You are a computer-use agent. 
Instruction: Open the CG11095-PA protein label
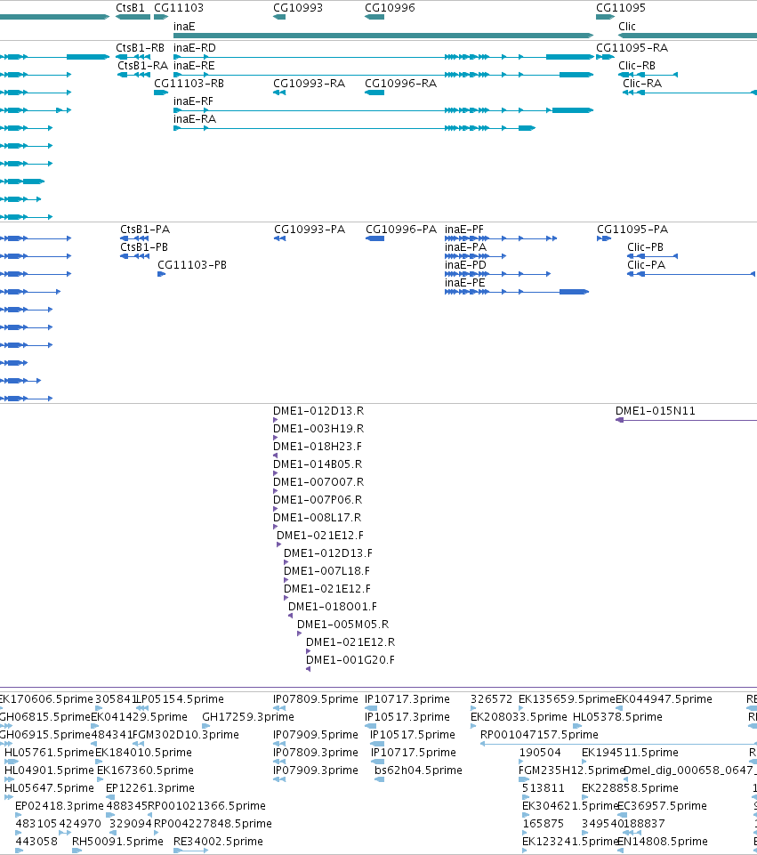pos(632,230)
